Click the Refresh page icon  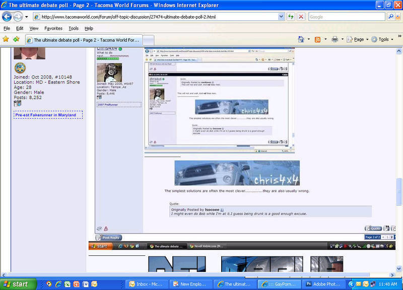pos(291,17)
